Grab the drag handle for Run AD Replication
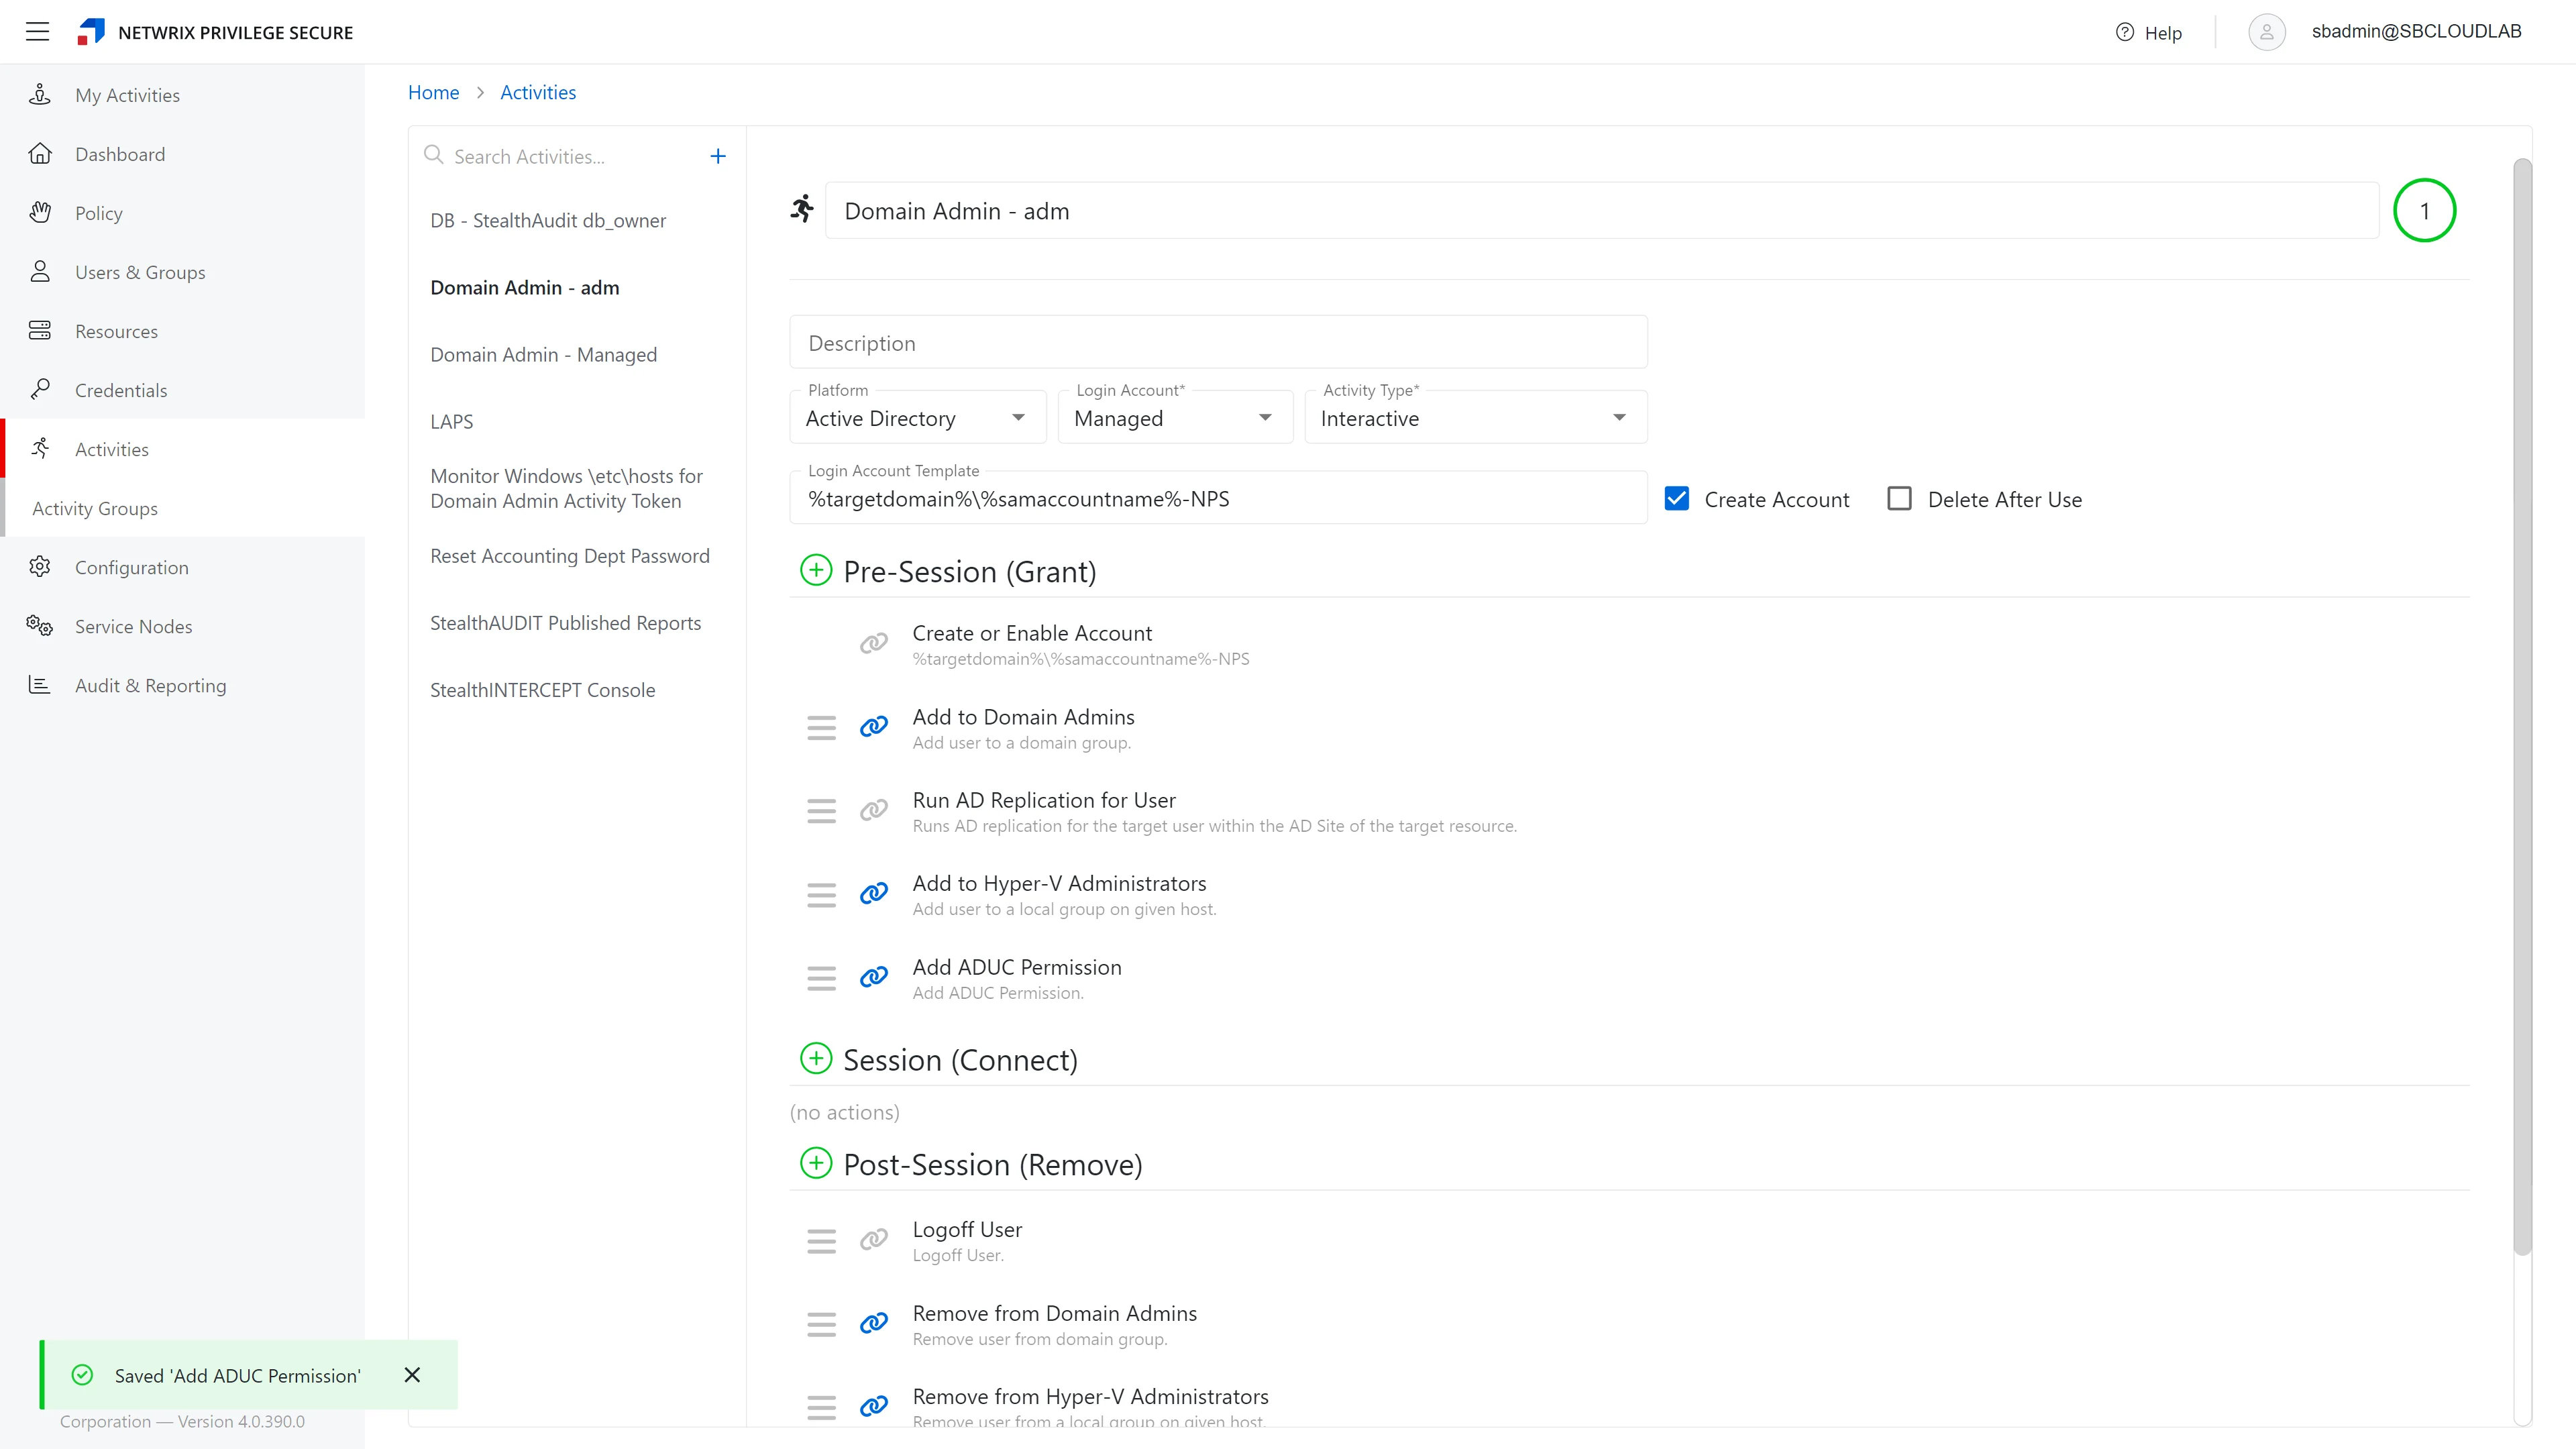2576x1449 pixels. (x=821, y=811)
